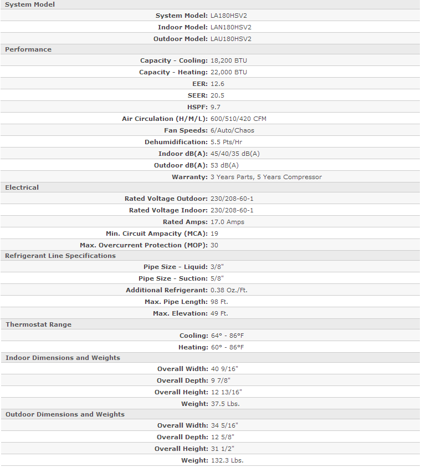421x467 pixels.
Task: Click the 64° - 86°F cooling range
Action: coord(227,336)
